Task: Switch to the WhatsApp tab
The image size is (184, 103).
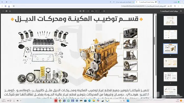Action: click(171, 2)
